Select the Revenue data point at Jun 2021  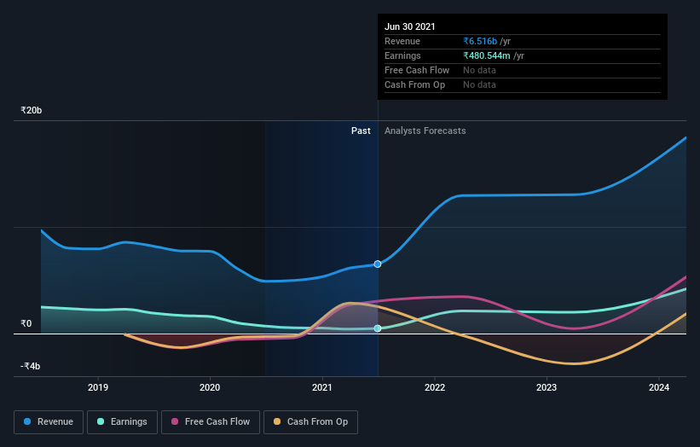click(378, 264)
